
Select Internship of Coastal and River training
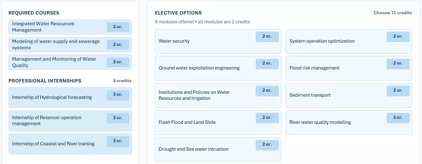(70, 144)
